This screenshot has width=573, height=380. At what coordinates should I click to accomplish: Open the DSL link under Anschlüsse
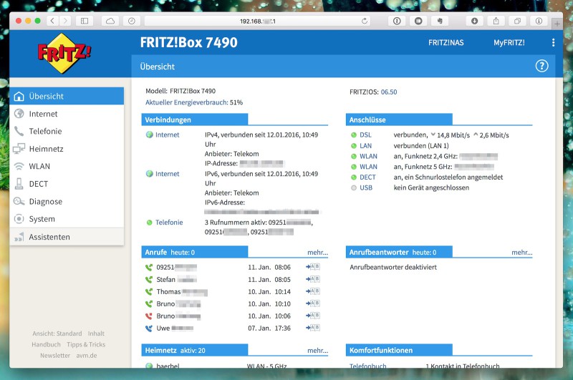365,135
